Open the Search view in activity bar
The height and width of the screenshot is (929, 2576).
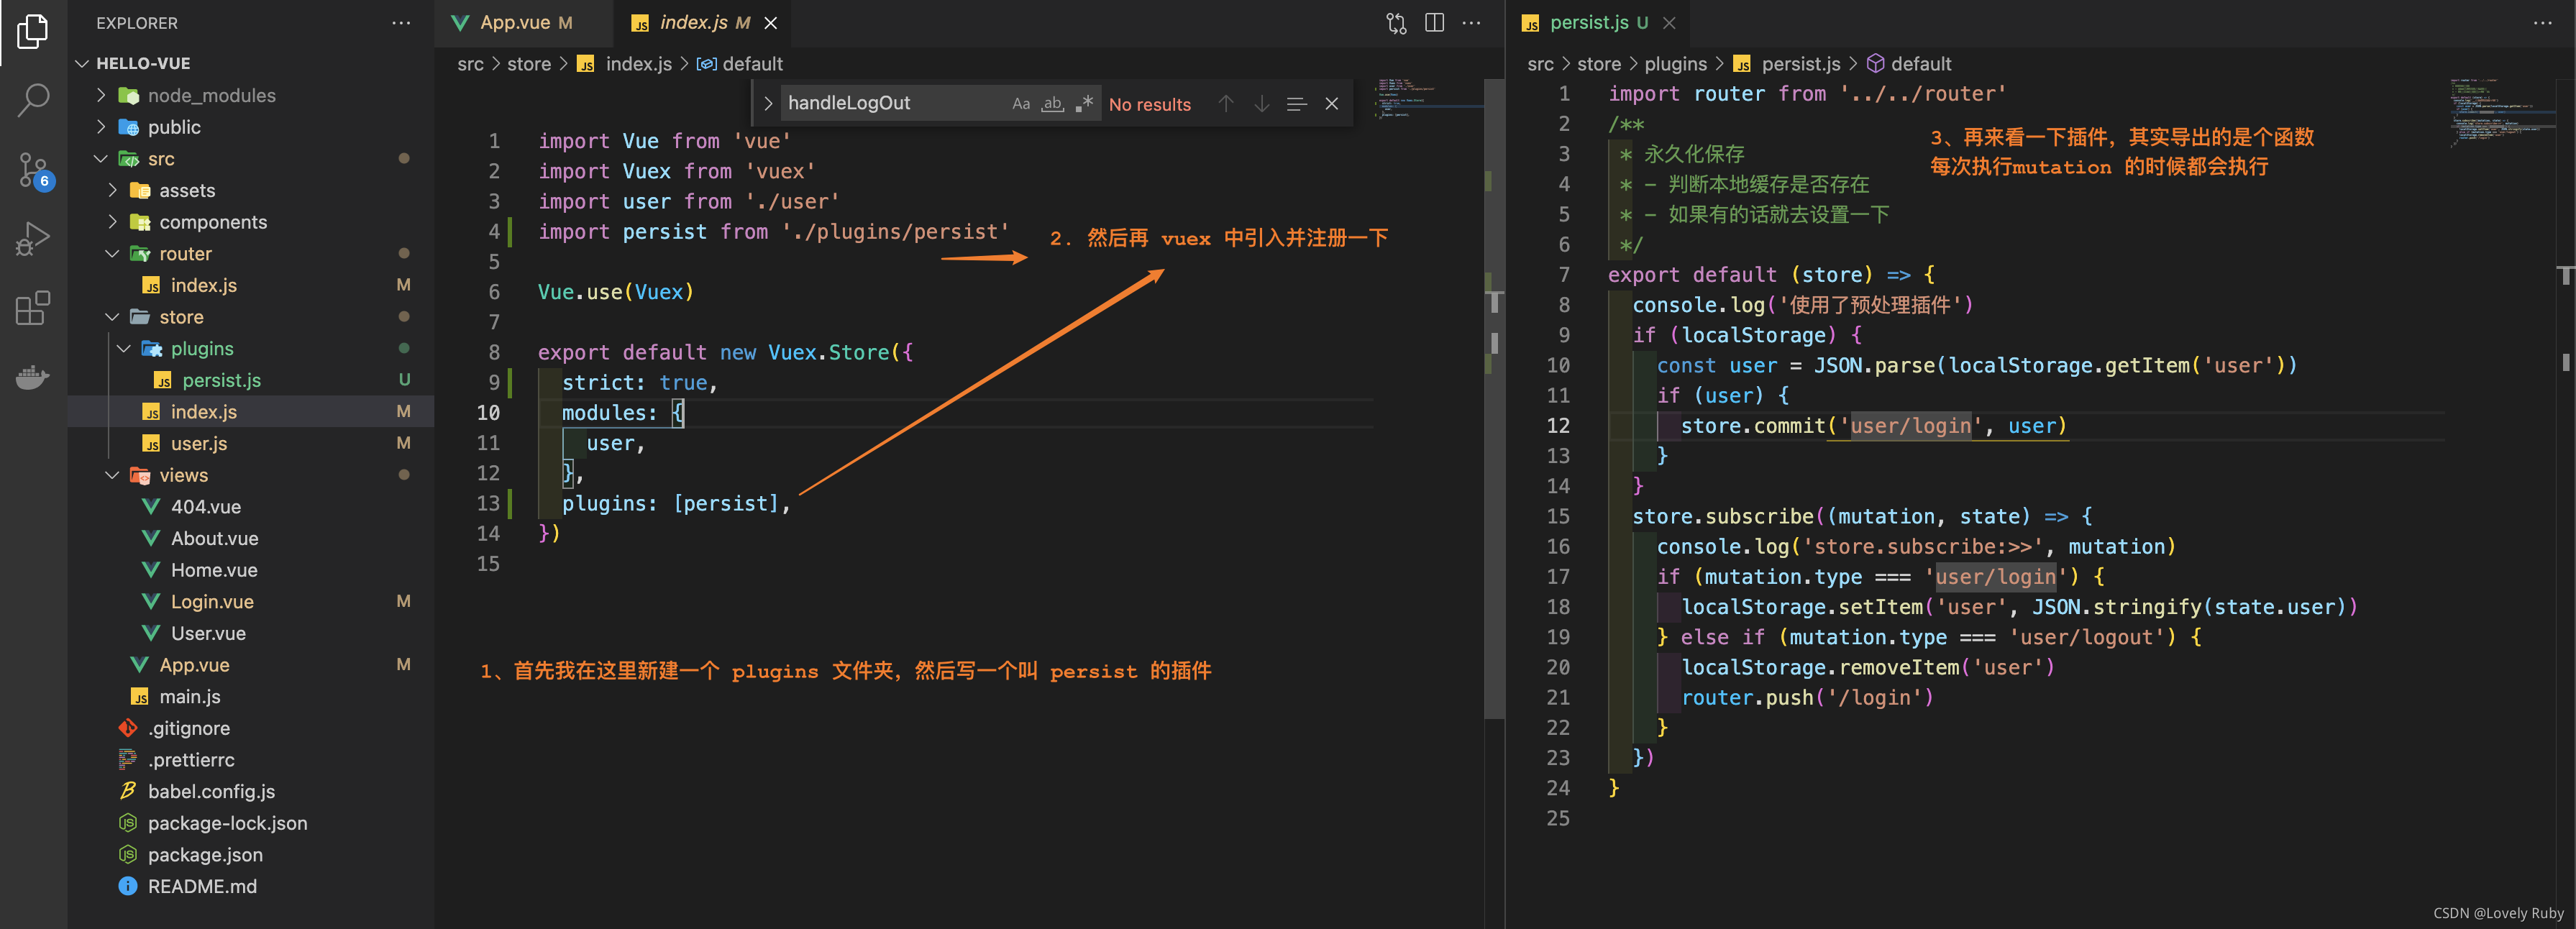[33, 99]
